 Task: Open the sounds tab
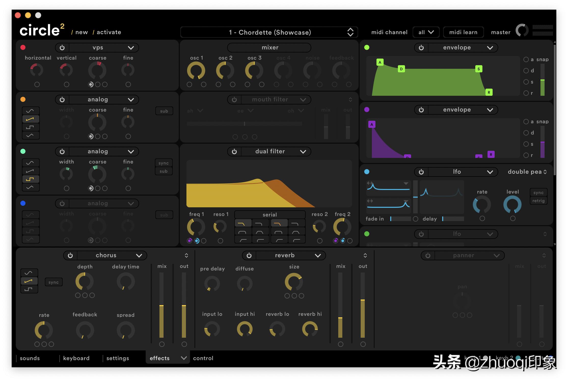click(x=30, y=358)
